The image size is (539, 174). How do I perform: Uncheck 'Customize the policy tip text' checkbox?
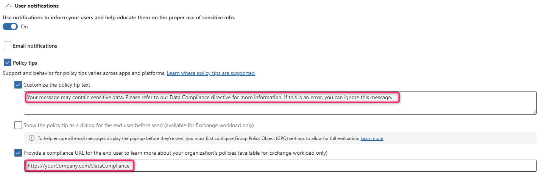18,85
